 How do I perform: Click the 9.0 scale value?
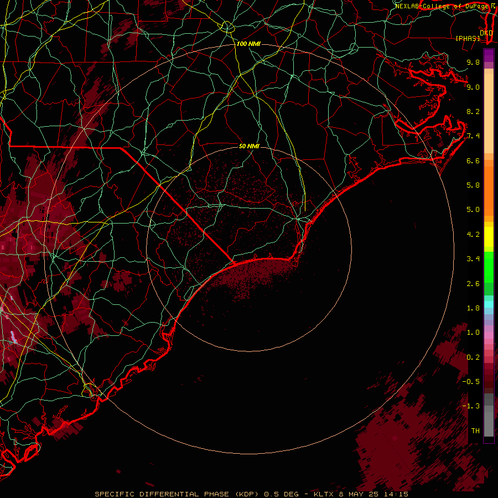click(x=473, y=87)
